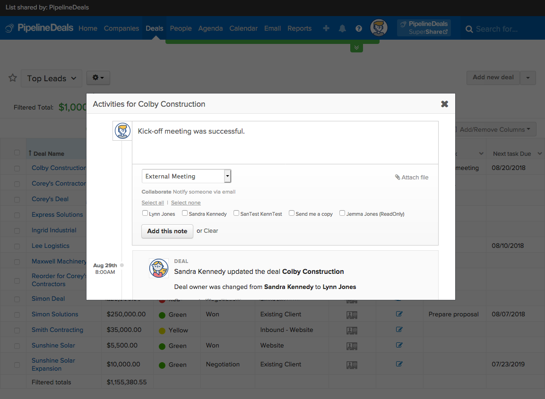Select the Simon Solutions row checkbox
Viewport: 545px width, 399px height.
click(x=17, y=315)
